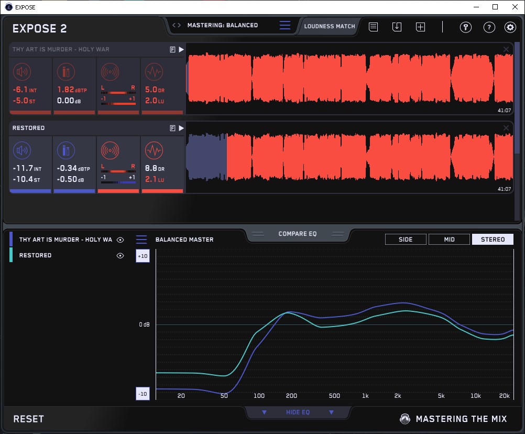Collapse the panel with Hide EQ

coord(298,413)
